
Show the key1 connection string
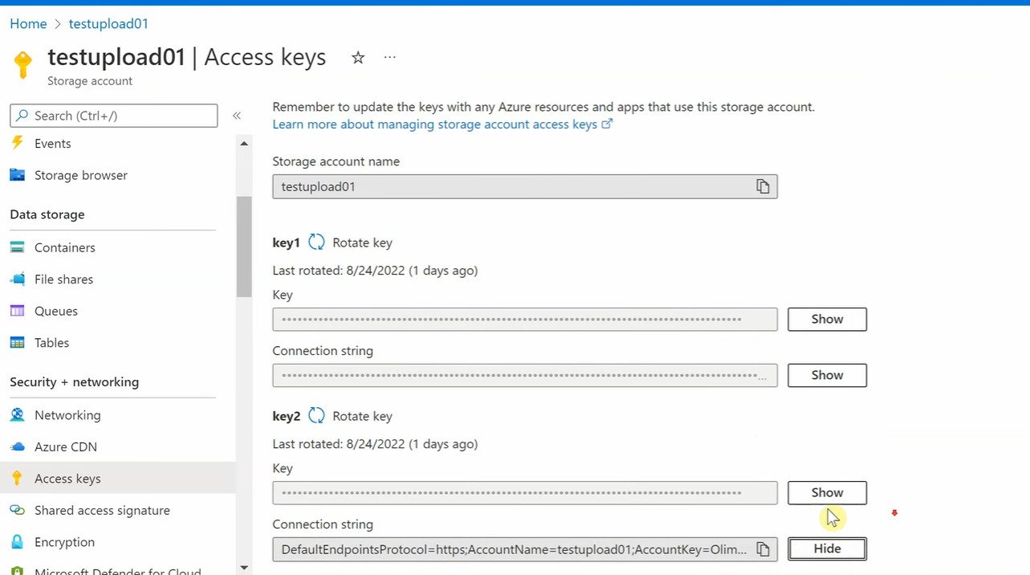click(x=826, y=375)
